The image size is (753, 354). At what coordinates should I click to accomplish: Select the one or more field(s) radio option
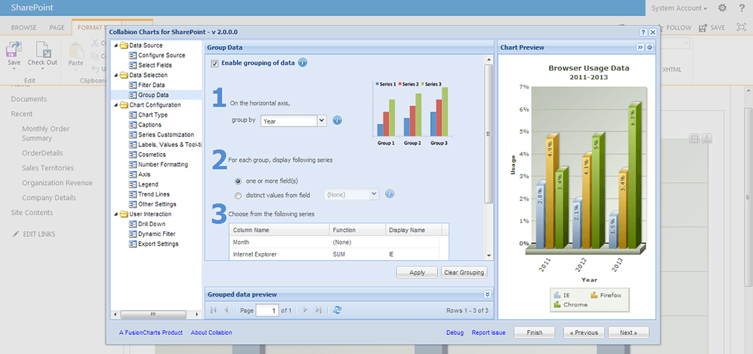(x=238, y=181)
